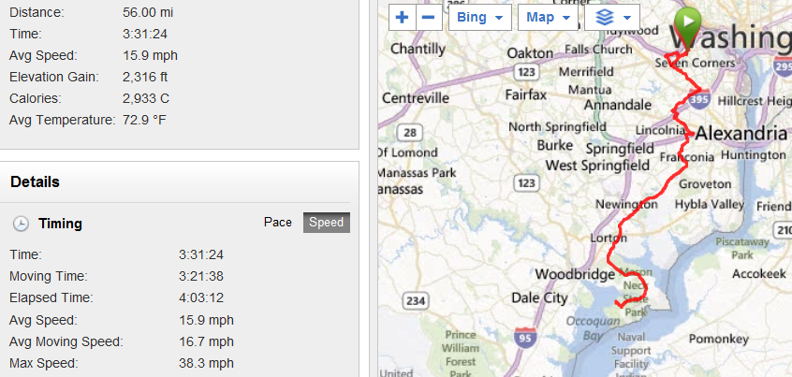Click the Springfield label on the map

click(x=619, y=148)
